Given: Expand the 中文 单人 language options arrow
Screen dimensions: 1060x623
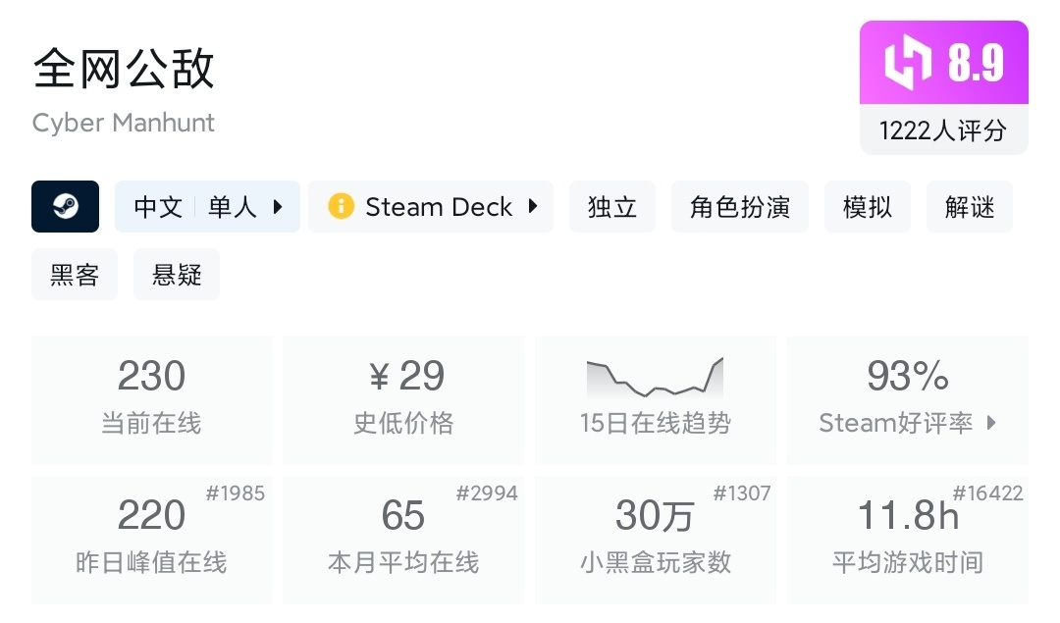Looking at the screenshot, I should tap(278, 207).
